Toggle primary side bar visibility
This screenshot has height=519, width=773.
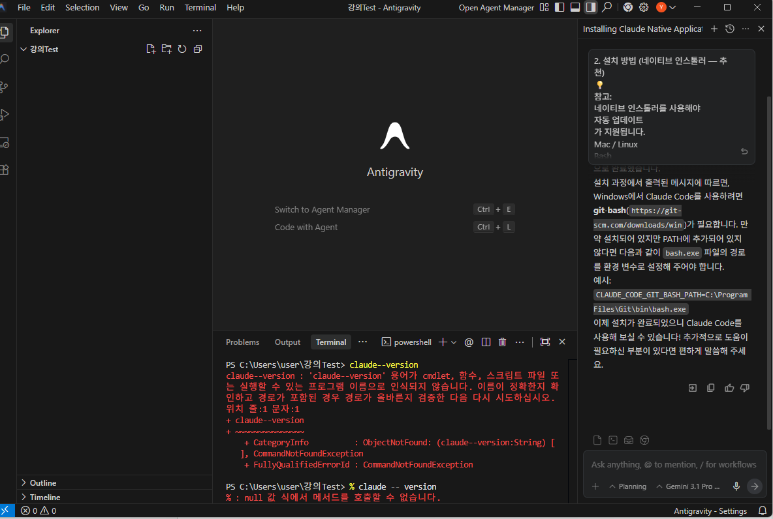click(x=560, y=7)
